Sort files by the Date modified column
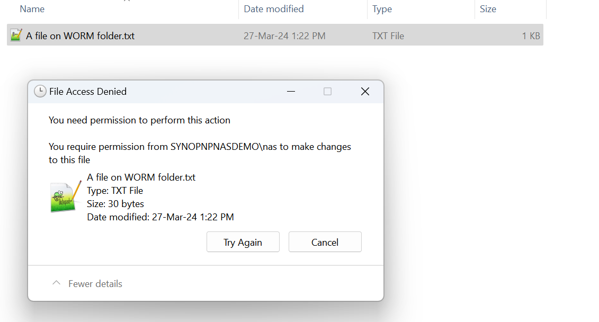This screenshot has height=322, width=599. [x=273, y=8]
